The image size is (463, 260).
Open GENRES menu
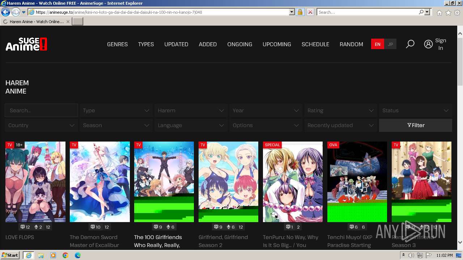point(117,44)
